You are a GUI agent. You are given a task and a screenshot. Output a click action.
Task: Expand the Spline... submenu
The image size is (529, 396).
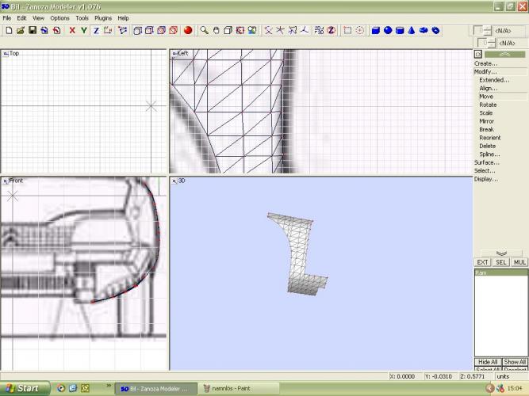pos(489,154)
